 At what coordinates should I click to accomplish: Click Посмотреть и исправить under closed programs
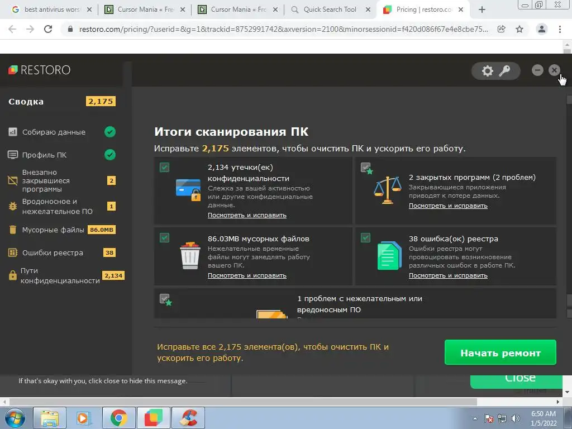[448, 206]
